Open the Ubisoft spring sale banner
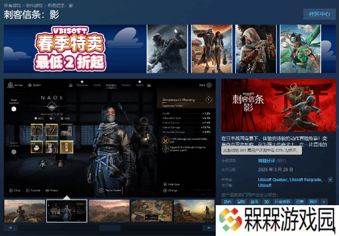This screenshot has width=339, height=236. [x=75, y=49]
